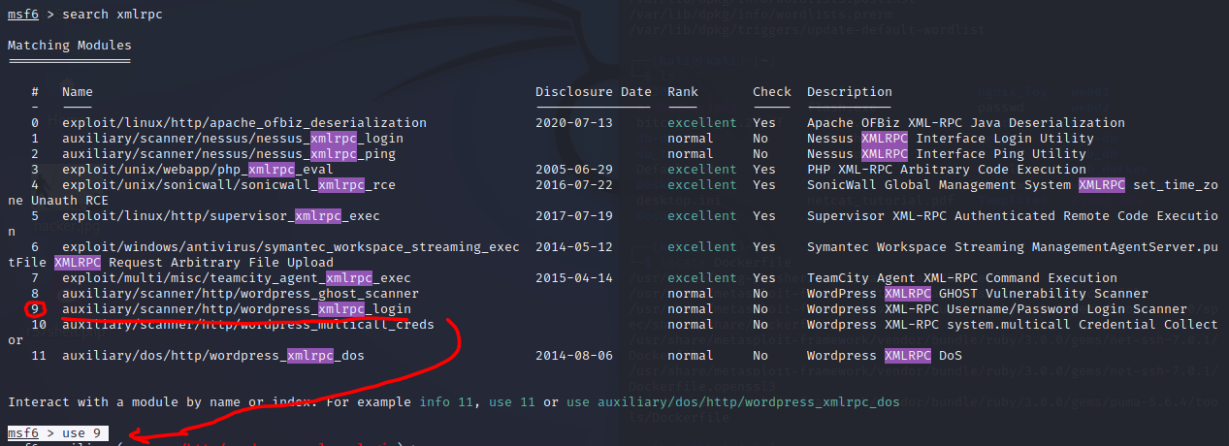Click the 'Check' column header

point(772,92)
